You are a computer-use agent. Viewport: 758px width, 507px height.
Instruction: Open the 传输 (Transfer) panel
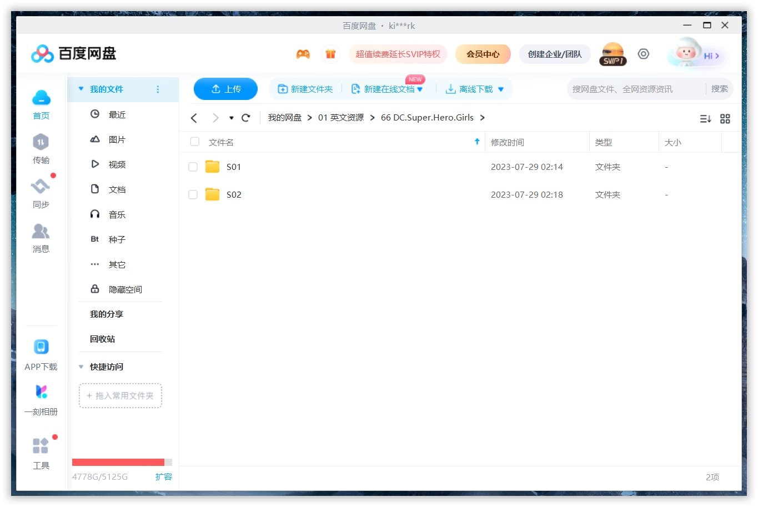[x=41, y=149]
